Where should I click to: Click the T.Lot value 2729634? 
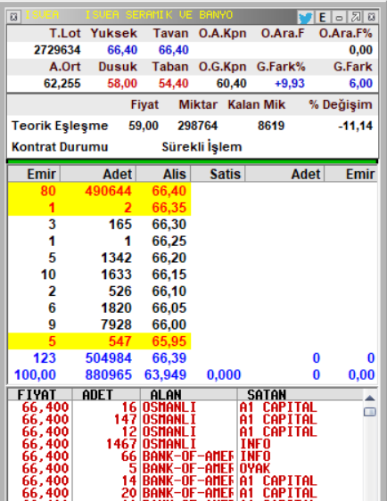pyautogui.click(x=57, y=50)
